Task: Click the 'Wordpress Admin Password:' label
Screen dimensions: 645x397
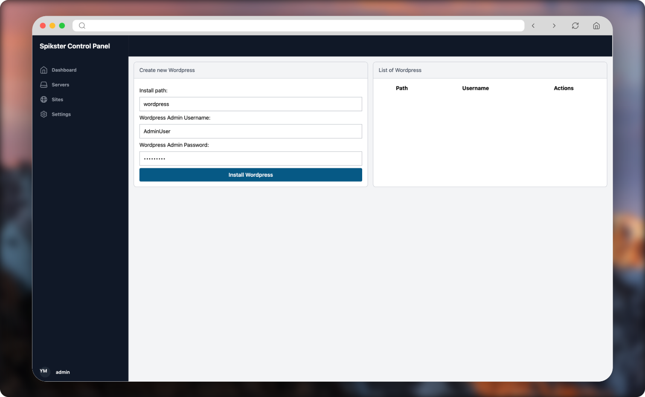Action: [x=174, y=145]
